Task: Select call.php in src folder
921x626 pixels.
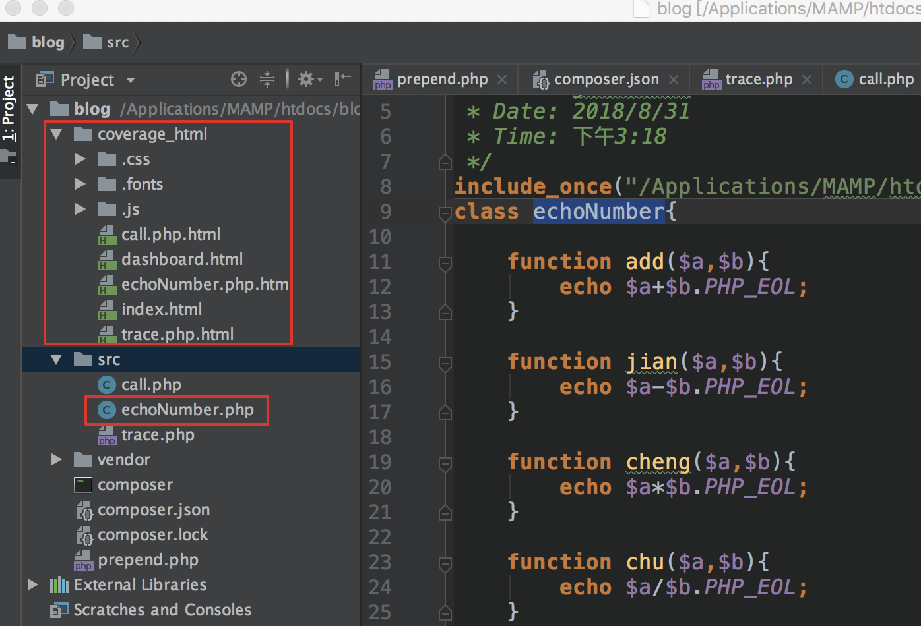Action: point(151,385)
